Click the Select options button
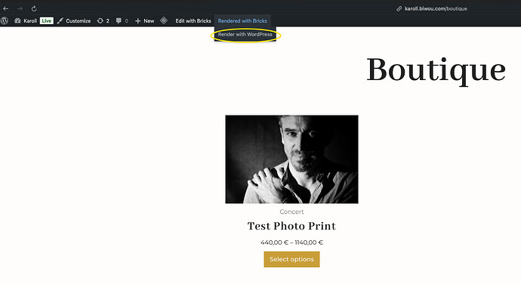Viewport: 521px width, 284px height. [291, 259]
